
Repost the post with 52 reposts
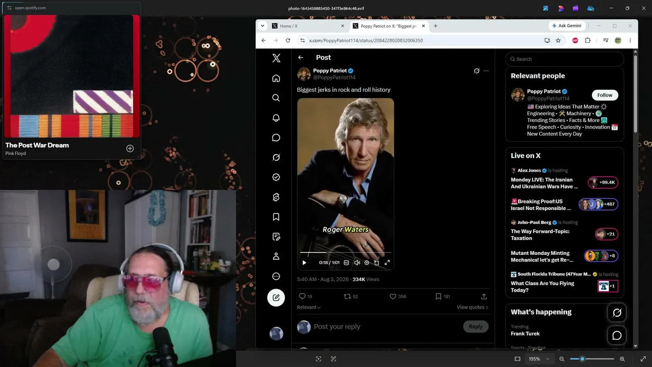tap(351, 296)
